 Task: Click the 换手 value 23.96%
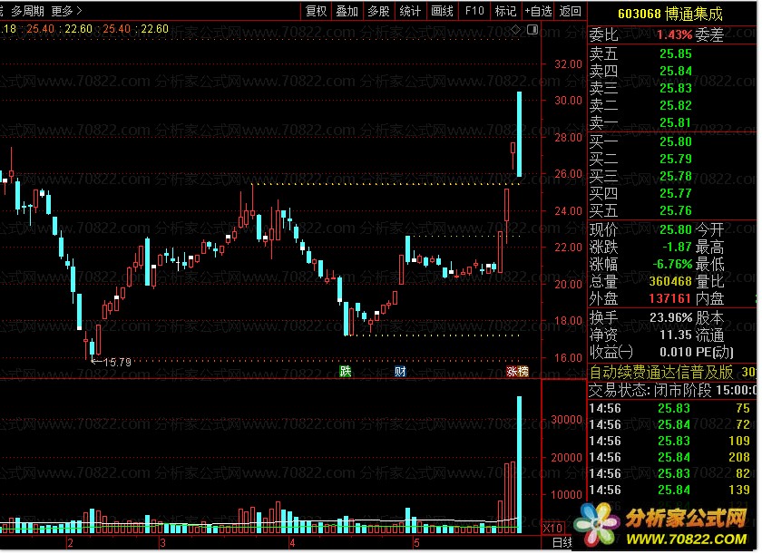pos(671,318)
